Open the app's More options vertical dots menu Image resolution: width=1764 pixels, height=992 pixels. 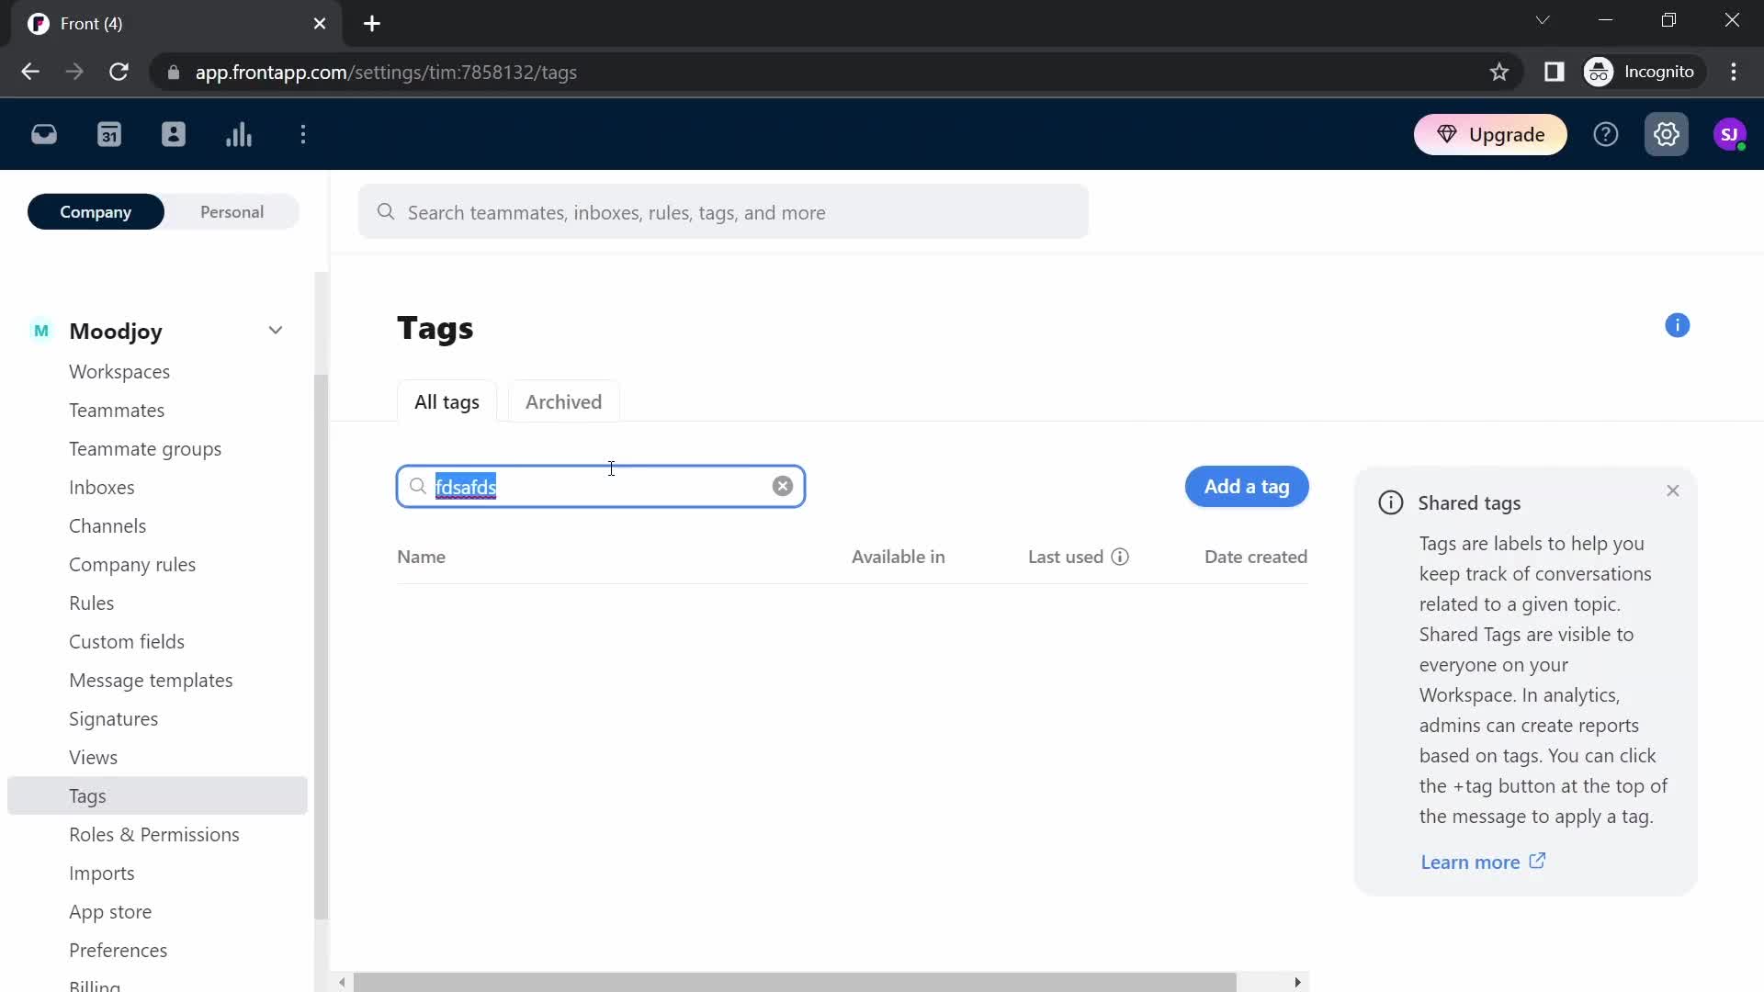coord(303,135)
